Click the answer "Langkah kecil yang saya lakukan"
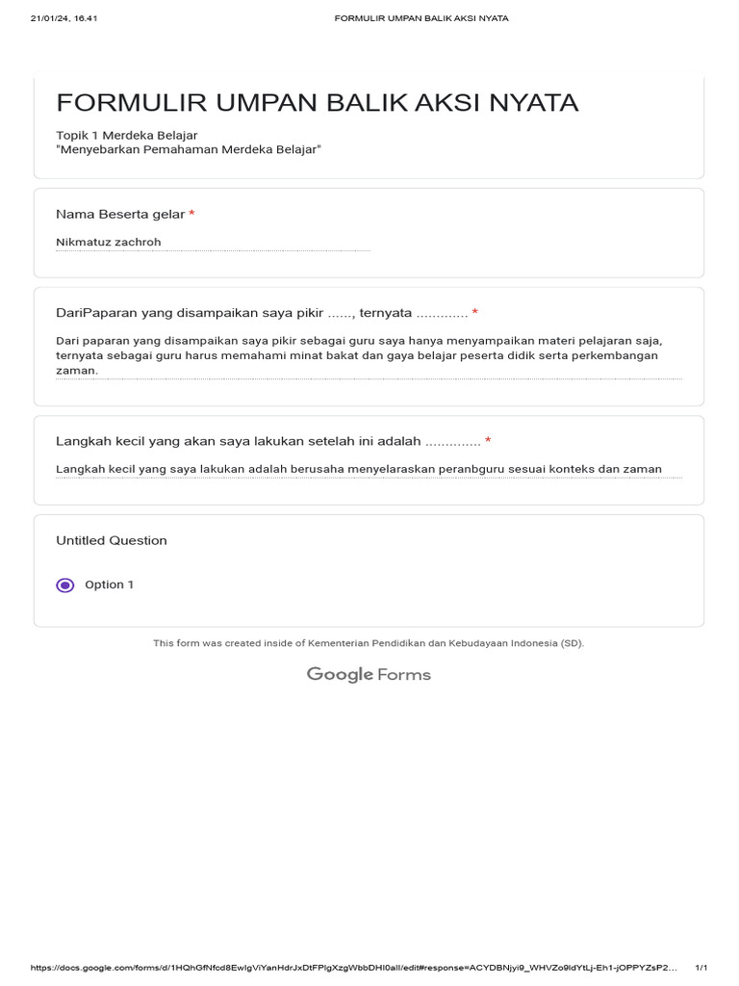Screen dimensions: 739x986 tap(359, 469)
